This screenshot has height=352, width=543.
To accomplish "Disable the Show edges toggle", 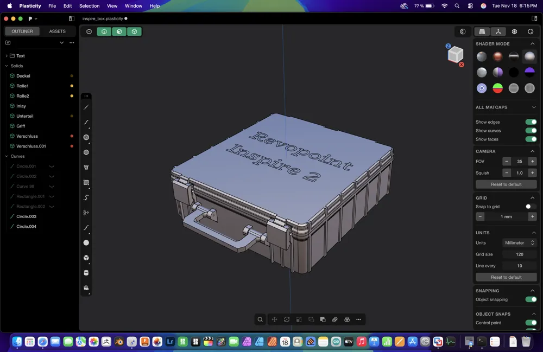I will pos(531,121).
